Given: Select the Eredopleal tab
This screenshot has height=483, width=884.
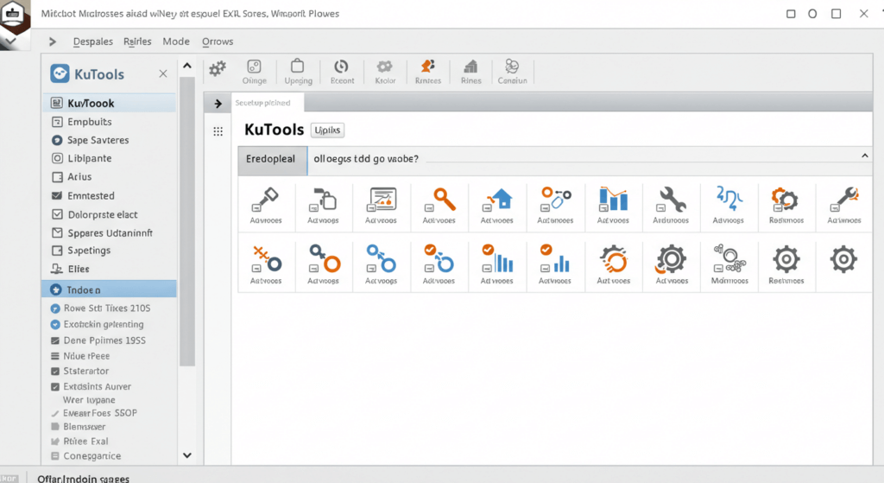Looking at the screenshot, I should 273,160.
